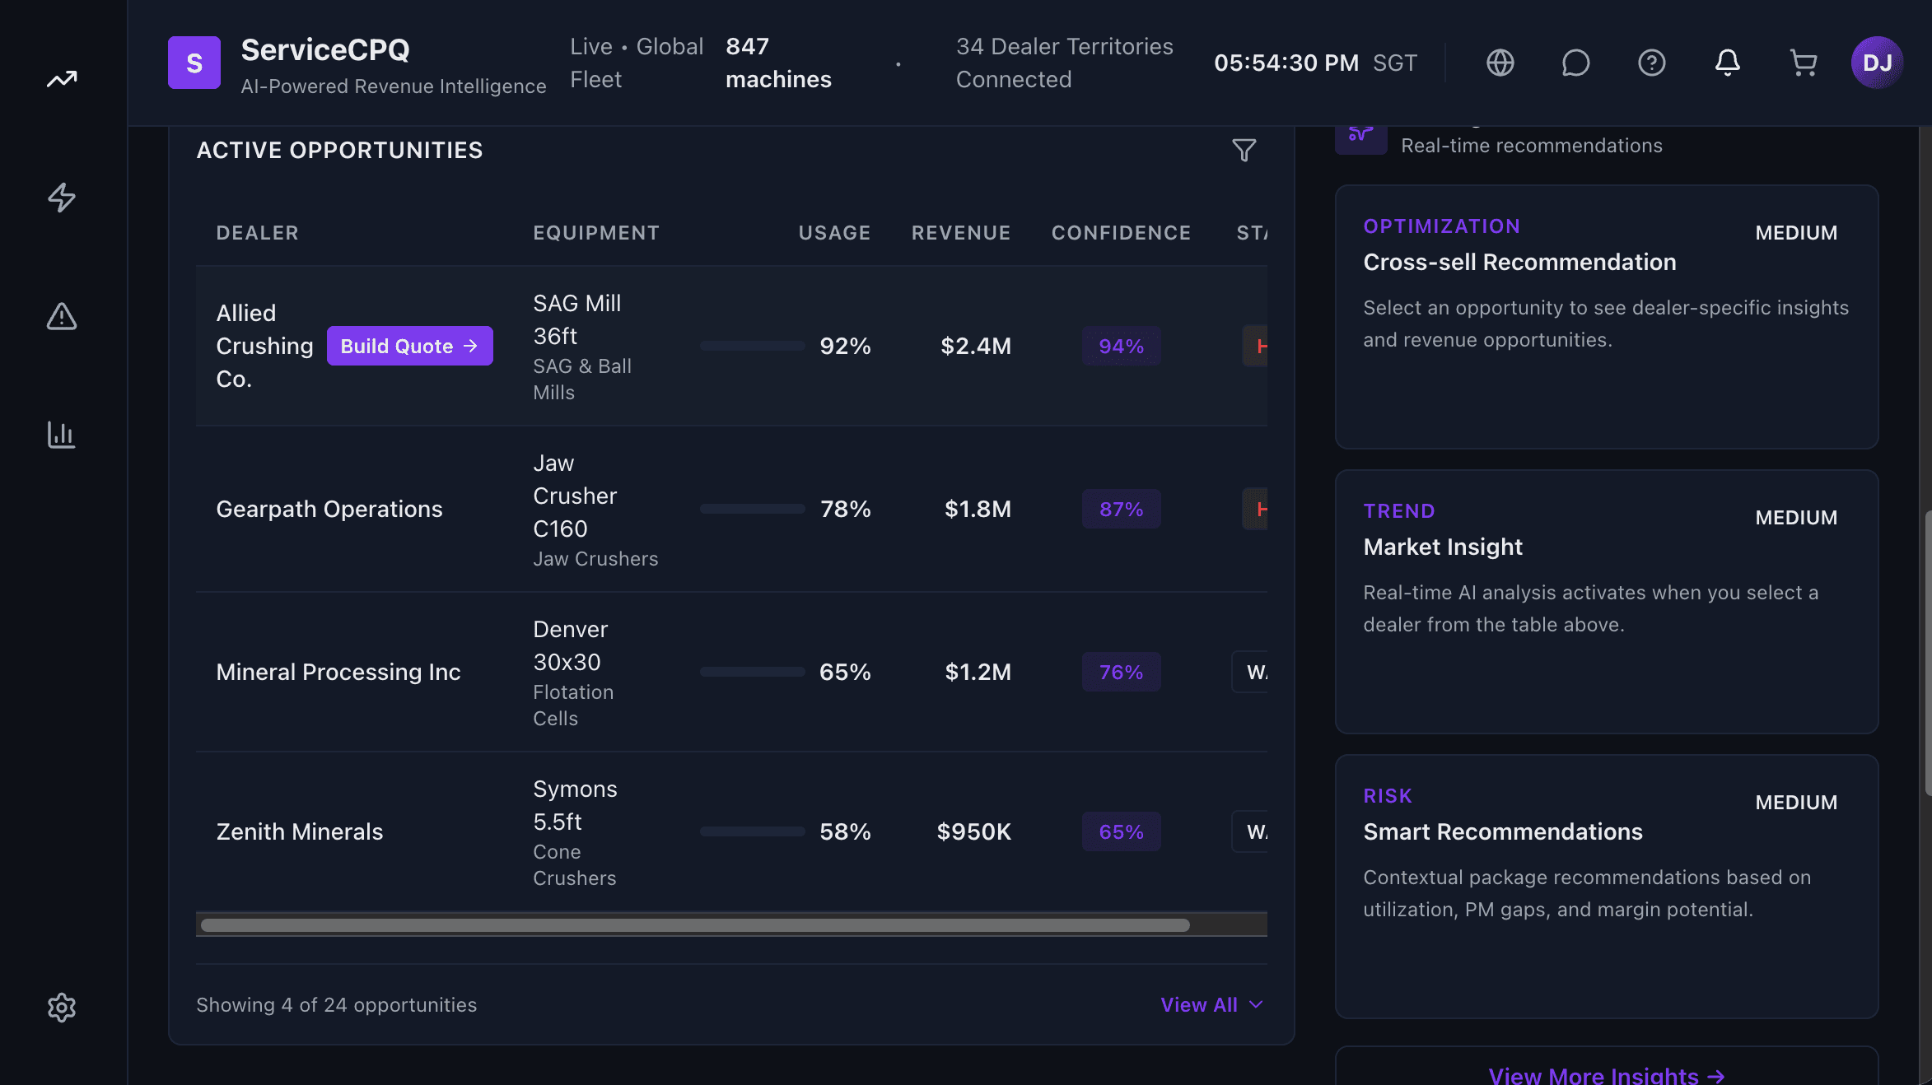Click the ServiceCPQ purple S logo

tap(194, 63)
